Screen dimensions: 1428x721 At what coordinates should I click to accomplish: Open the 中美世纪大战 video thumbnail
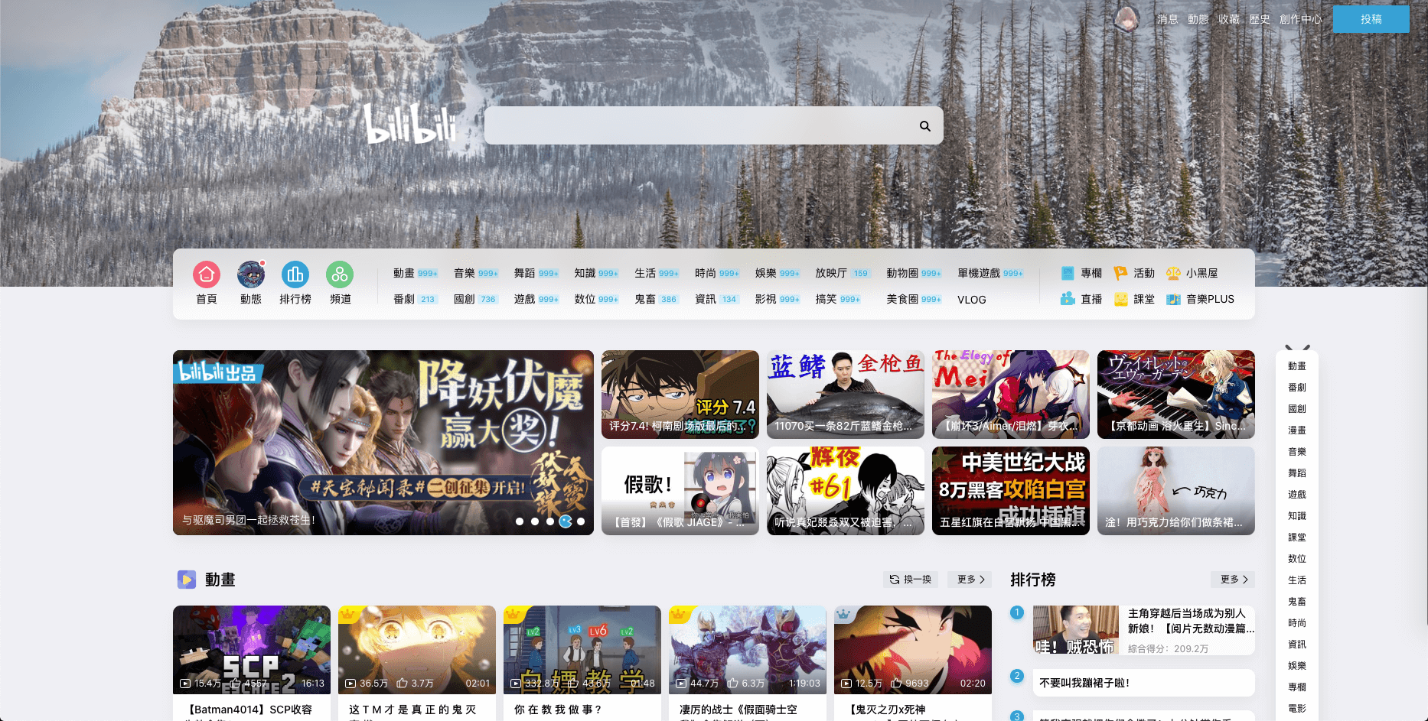click(x=1011, y=491)
